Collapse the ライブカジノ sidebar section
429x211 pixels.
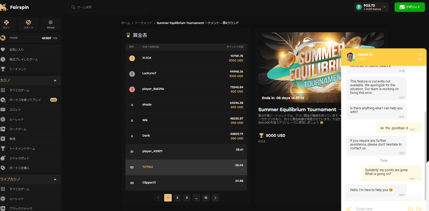pos(55,179)
